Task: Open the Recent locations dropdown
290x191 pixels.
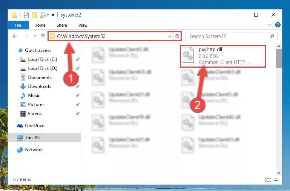Action: [x=35, y=36]
